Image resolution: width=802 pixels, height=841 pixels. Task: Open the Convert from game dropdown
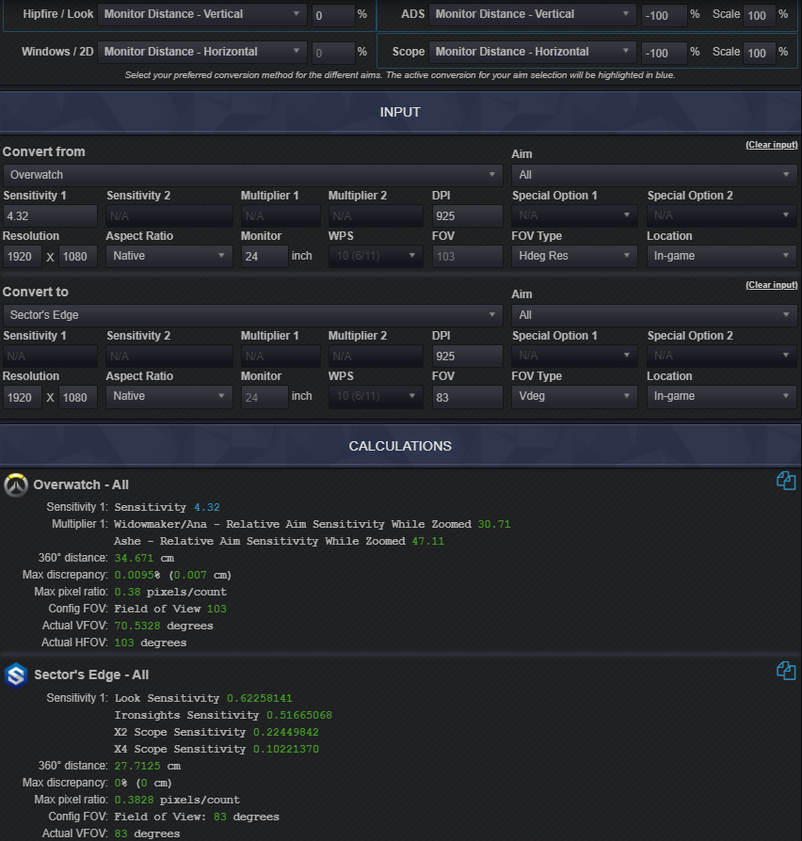pyautogui.click(x=253, y=175)
